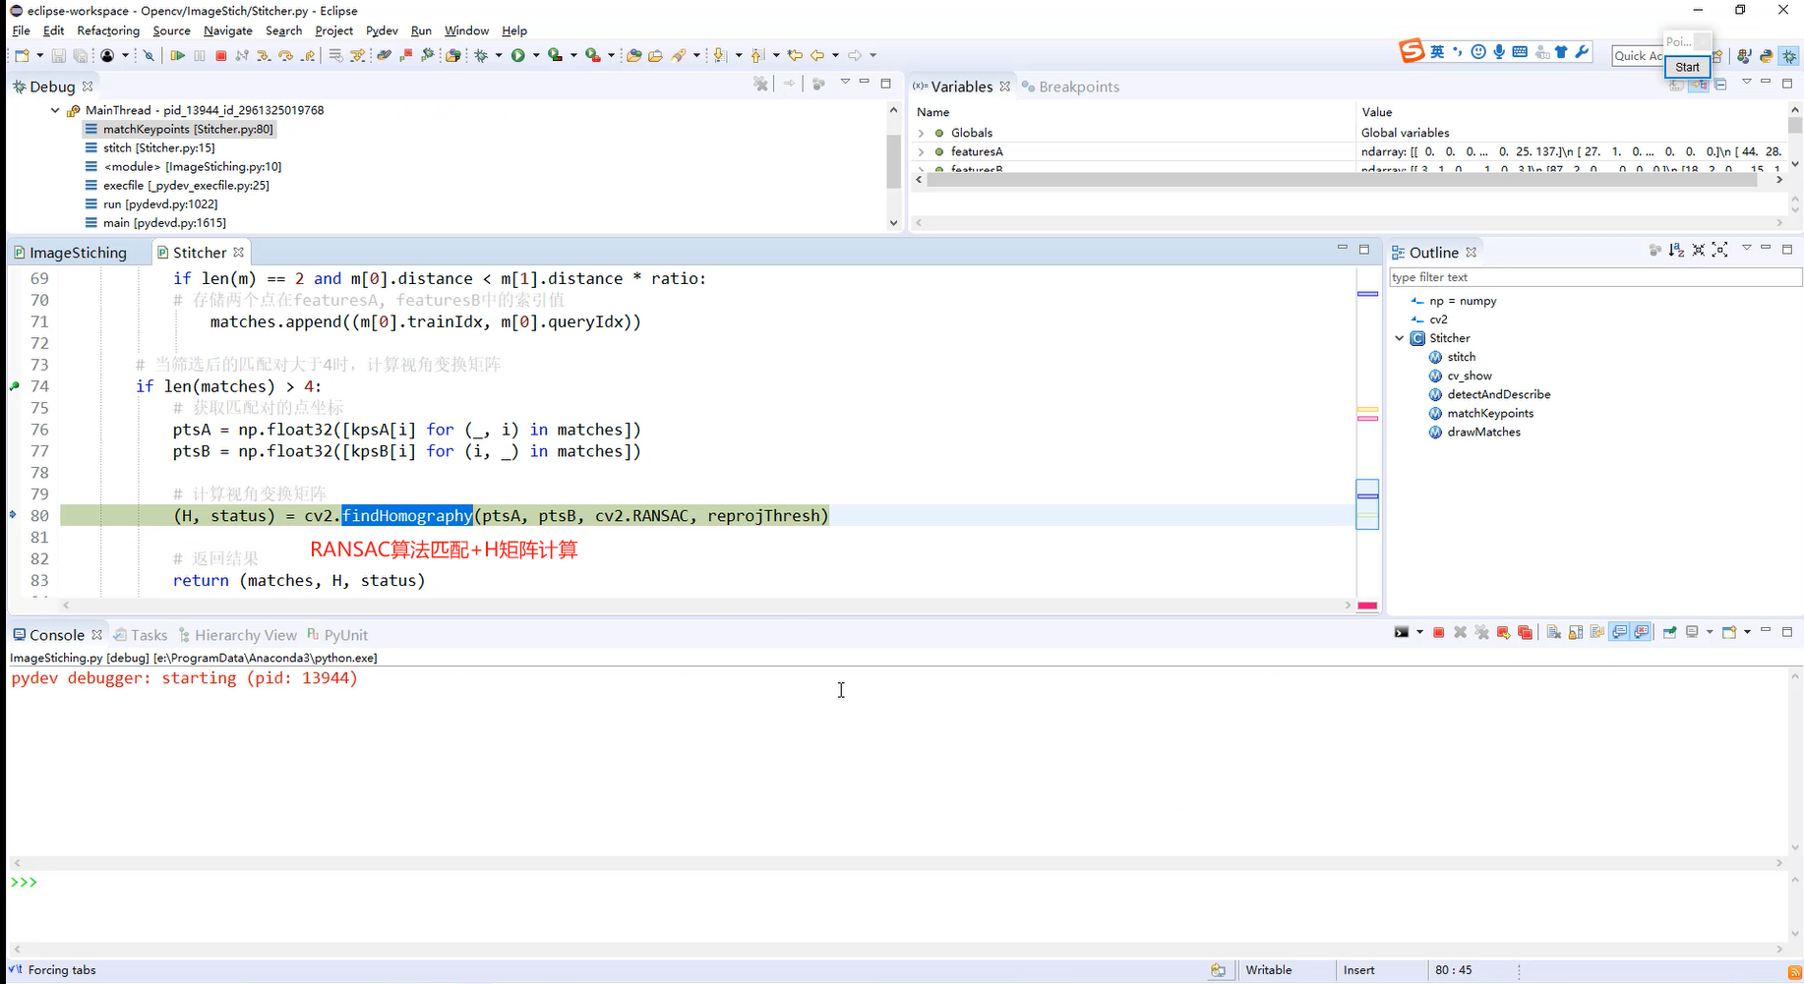
Task: Click the Sogou soft keyboard icon
Action: [1520, 51]
